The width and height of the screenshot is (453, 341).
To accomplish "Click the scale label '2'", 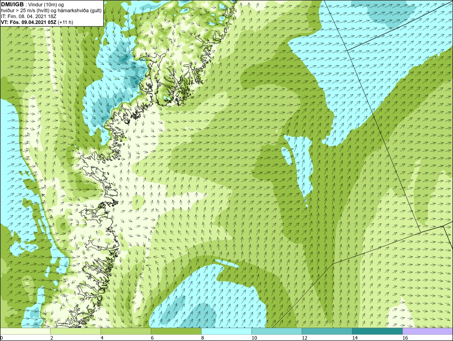I will (52, 338).
